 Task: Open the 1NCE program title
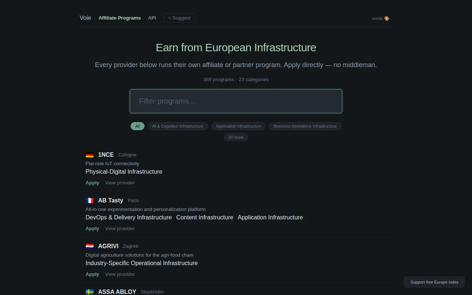(106, 155)
